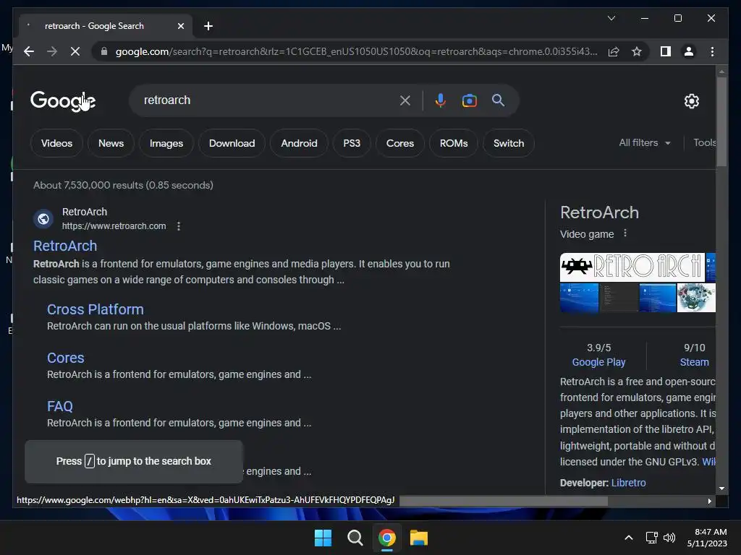The width and height of the screenshot is (741, 555).
Task: Select the Android filter chip
Action: tap(299, 143)
